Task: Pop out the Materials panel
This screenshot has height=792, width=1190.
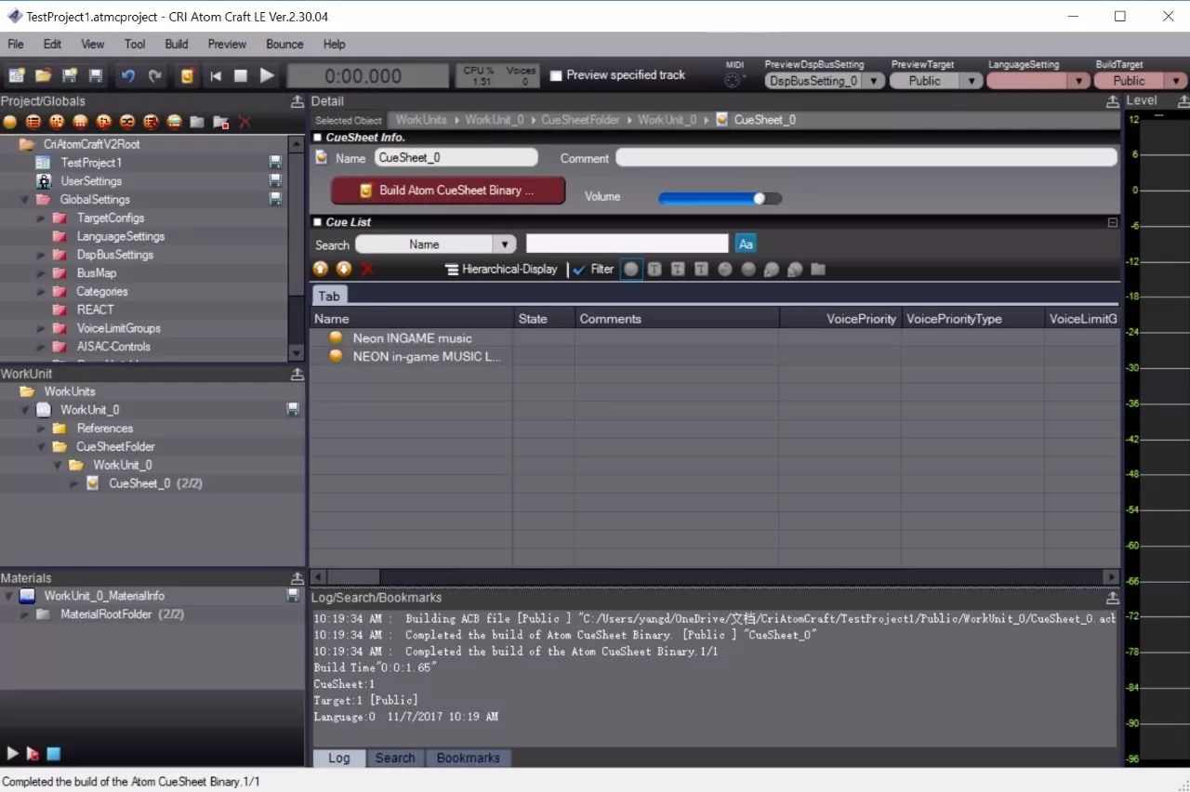Action: [x=297, y=578]
